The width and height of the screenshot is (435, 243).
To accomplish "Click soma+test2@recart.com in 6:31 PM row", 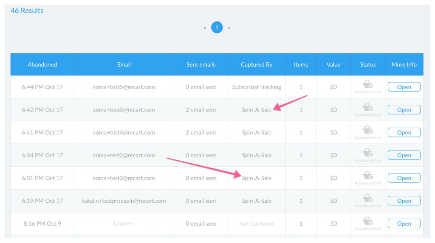I will (124, 178).
